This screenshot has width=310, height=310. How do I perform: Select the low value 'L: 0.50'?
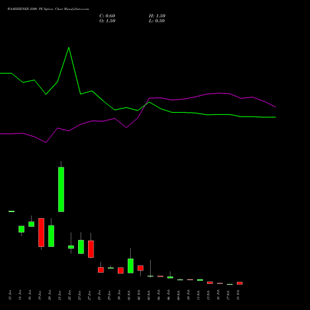click(x=157, y=21)
